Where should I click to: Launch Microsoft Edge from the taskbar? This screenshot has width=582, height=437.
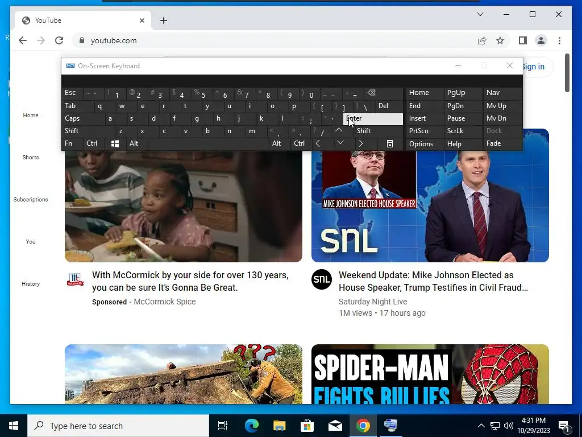coord(251,426)
